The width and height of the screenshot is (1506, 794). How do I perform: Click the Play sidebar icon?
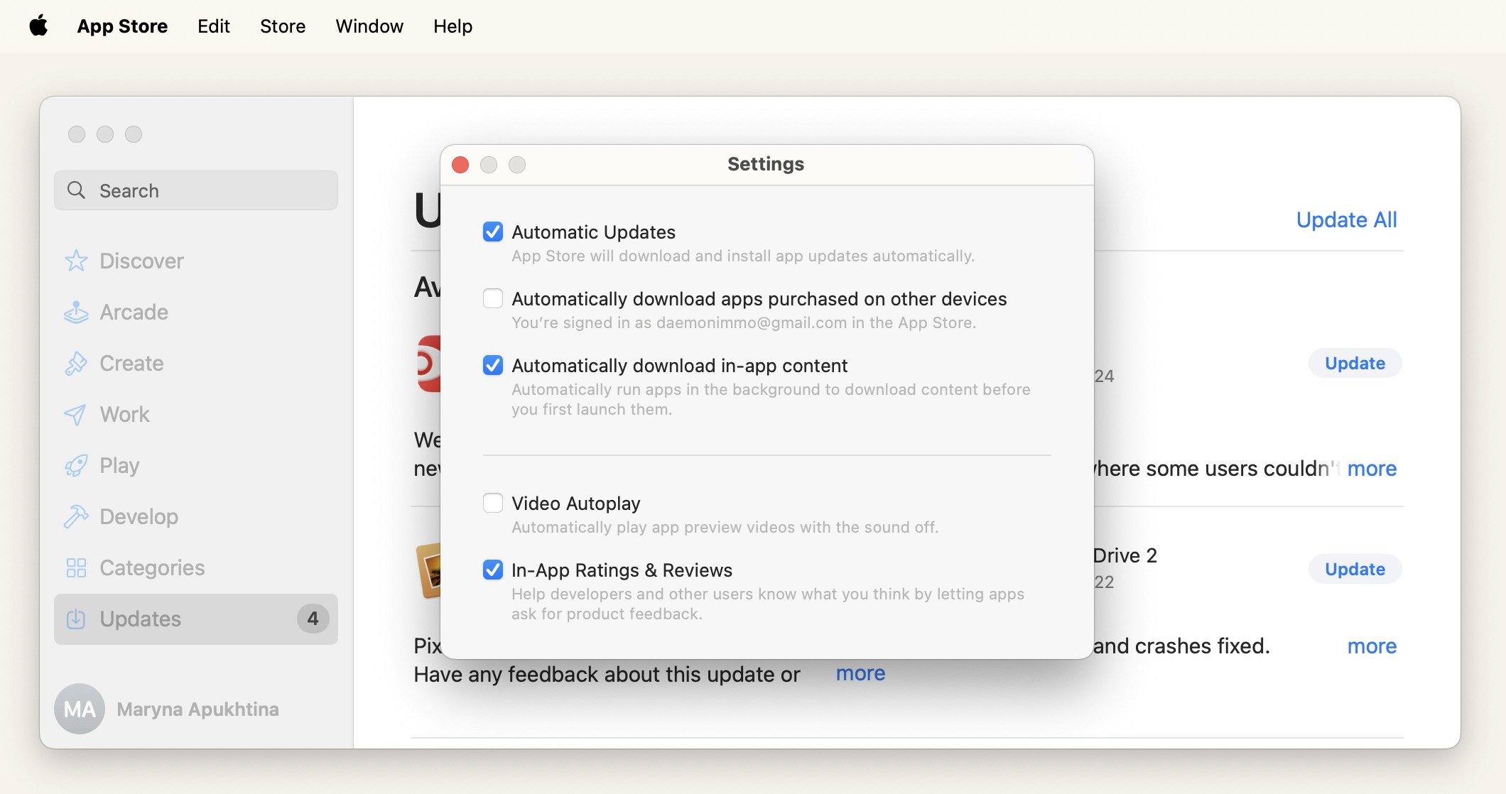[x=76, y=464]
